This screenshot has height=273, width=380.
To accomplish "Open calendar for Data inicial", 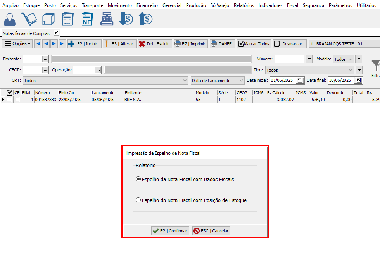I will (300, 80).
